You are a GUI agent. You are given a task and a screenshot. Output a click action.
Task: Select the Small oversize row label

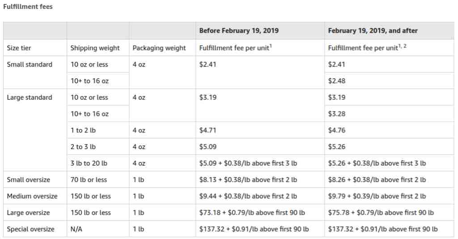click(x=29, y=180)
